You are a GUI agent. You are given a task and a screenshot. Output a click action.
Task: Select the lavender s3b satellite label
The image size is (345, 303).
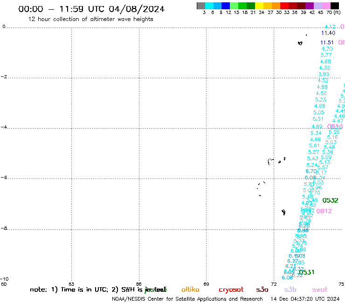click(x=290, y=289)
